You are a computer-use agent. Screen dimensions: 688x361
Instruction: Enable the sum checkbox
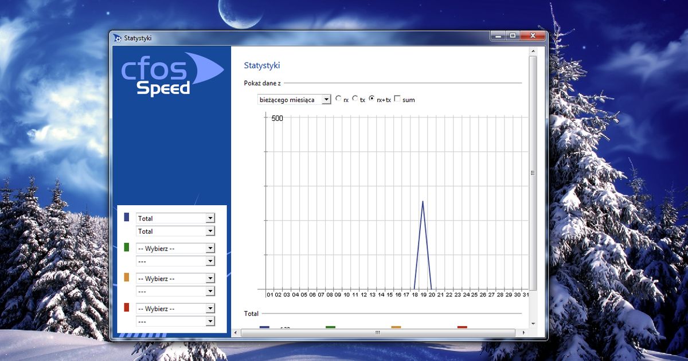coord(397,99)
